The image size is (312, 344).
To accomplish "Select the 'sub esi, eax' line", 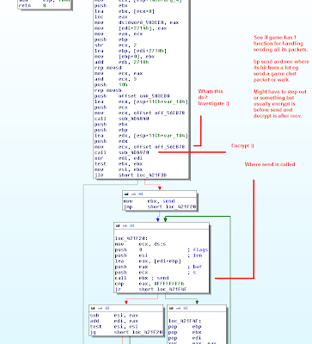I will [x=114, y=316].
